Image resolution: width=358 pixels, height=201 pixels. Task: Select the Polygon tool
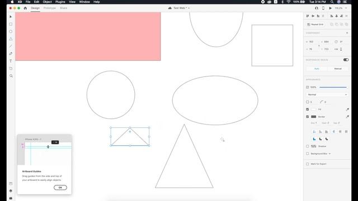[x=11, y=39]
